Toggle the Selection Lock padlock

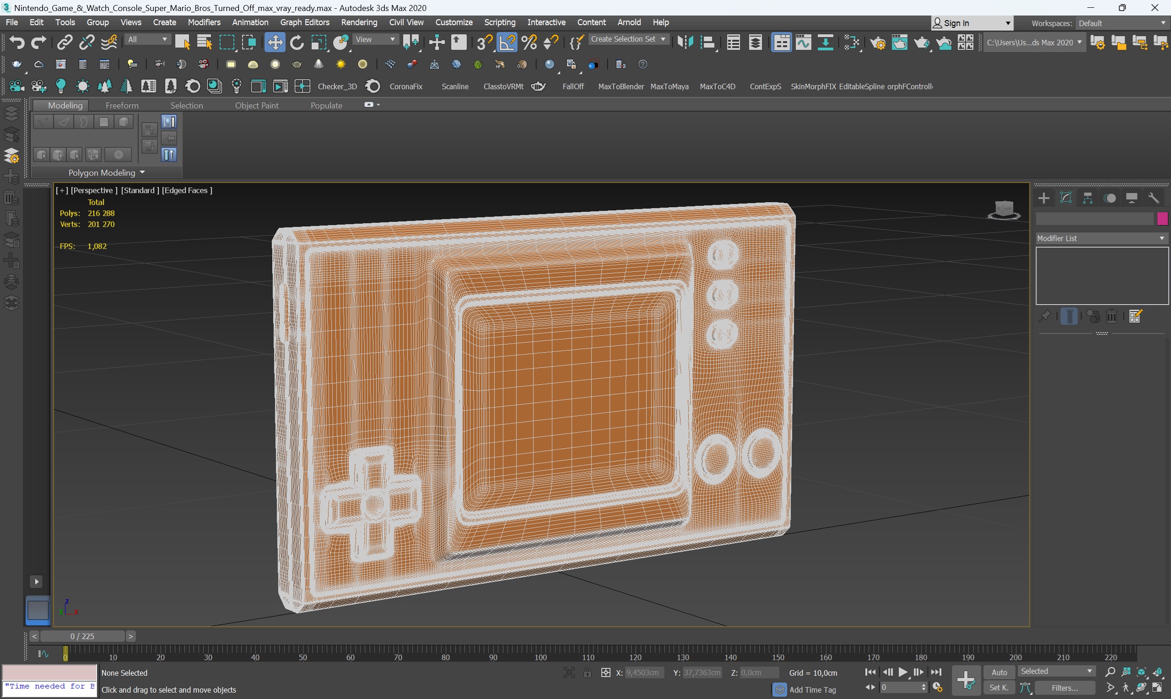pyautogui.click(x=588, y=672)
